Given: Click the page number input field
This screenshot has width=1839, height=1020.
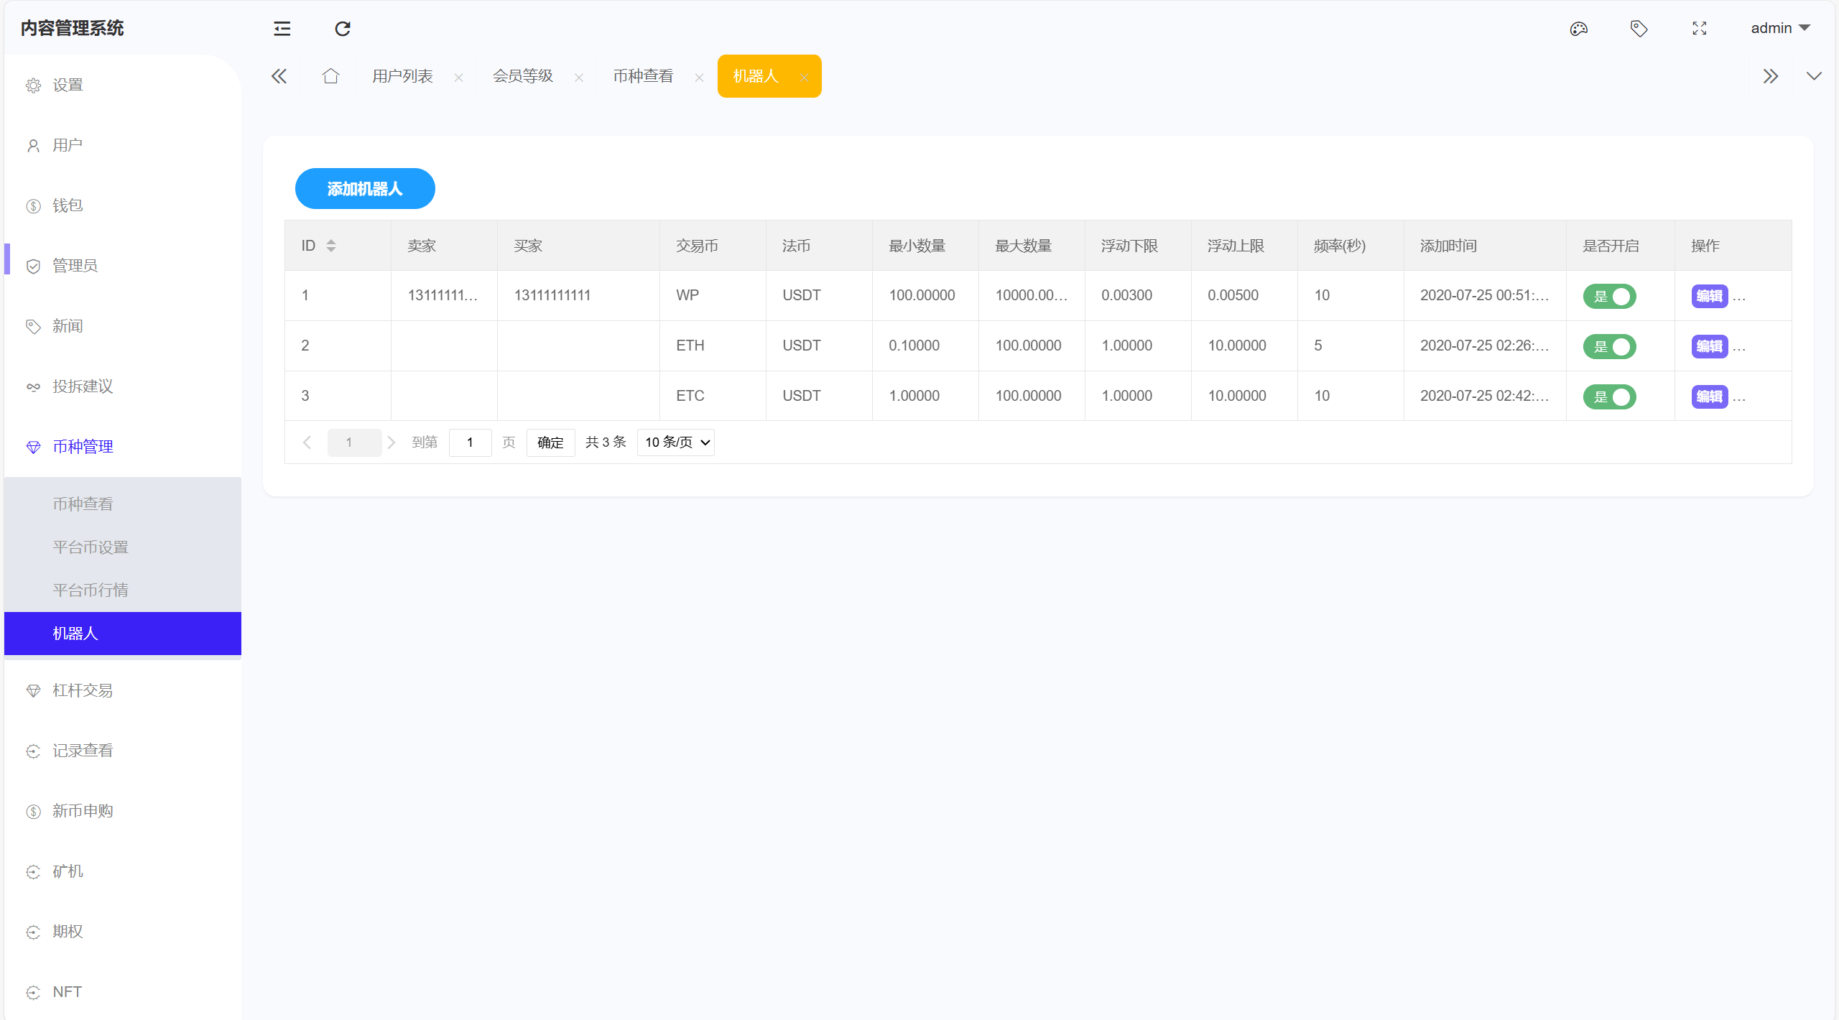Looking at the screenshot, I should [x=471, y=442].
